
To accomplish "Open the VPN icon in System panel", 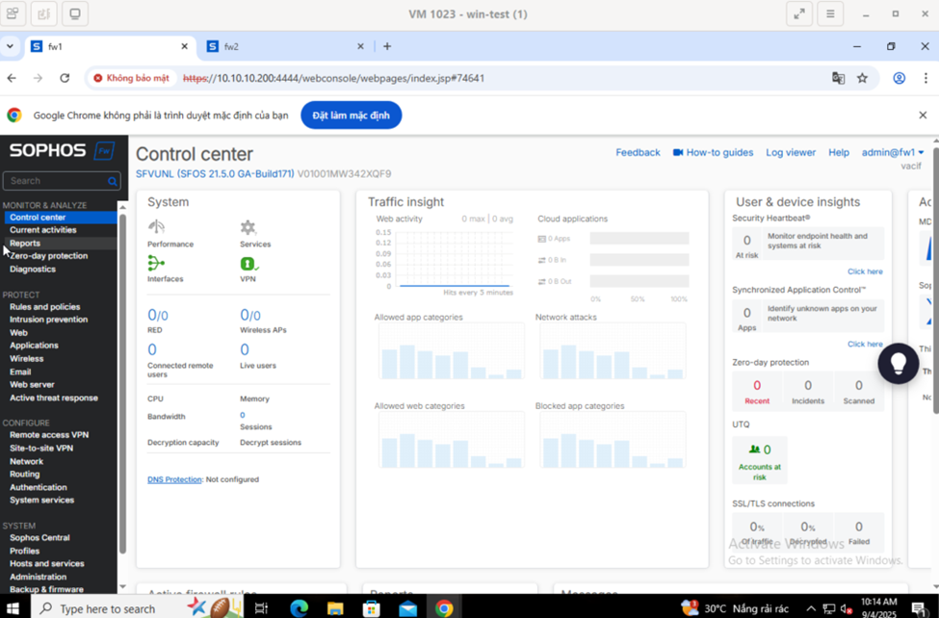I will [x=248, y=263].
